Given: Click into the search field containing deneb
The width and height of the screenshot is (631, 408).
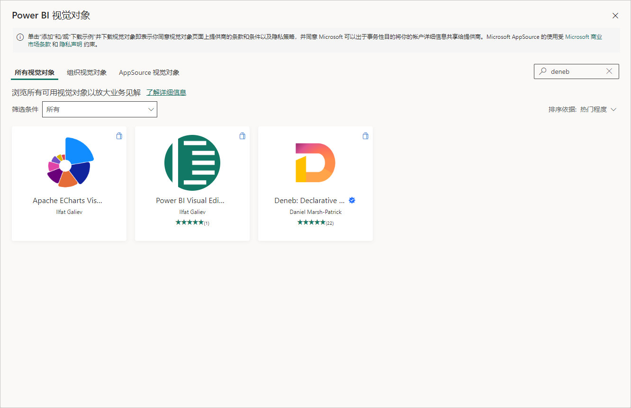Looking at the screenshot, I should coord(577,71).
